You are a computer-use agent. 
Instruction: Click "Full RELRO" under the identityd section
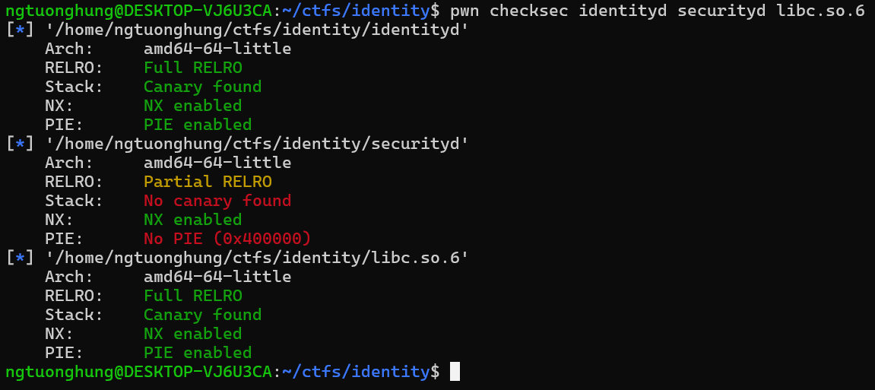tap(193, 68)
